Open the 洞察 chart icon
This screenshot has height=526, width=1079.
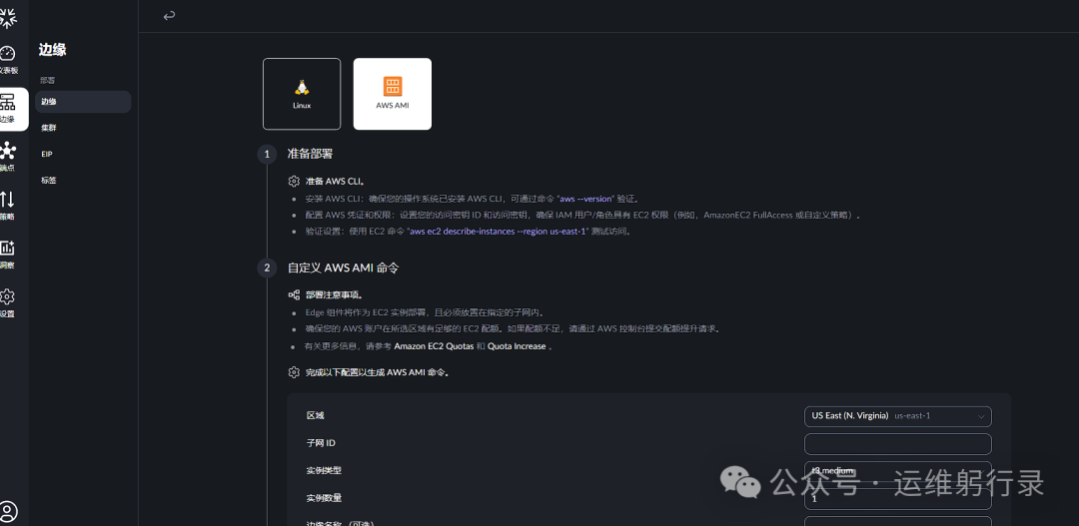[7, 249]
